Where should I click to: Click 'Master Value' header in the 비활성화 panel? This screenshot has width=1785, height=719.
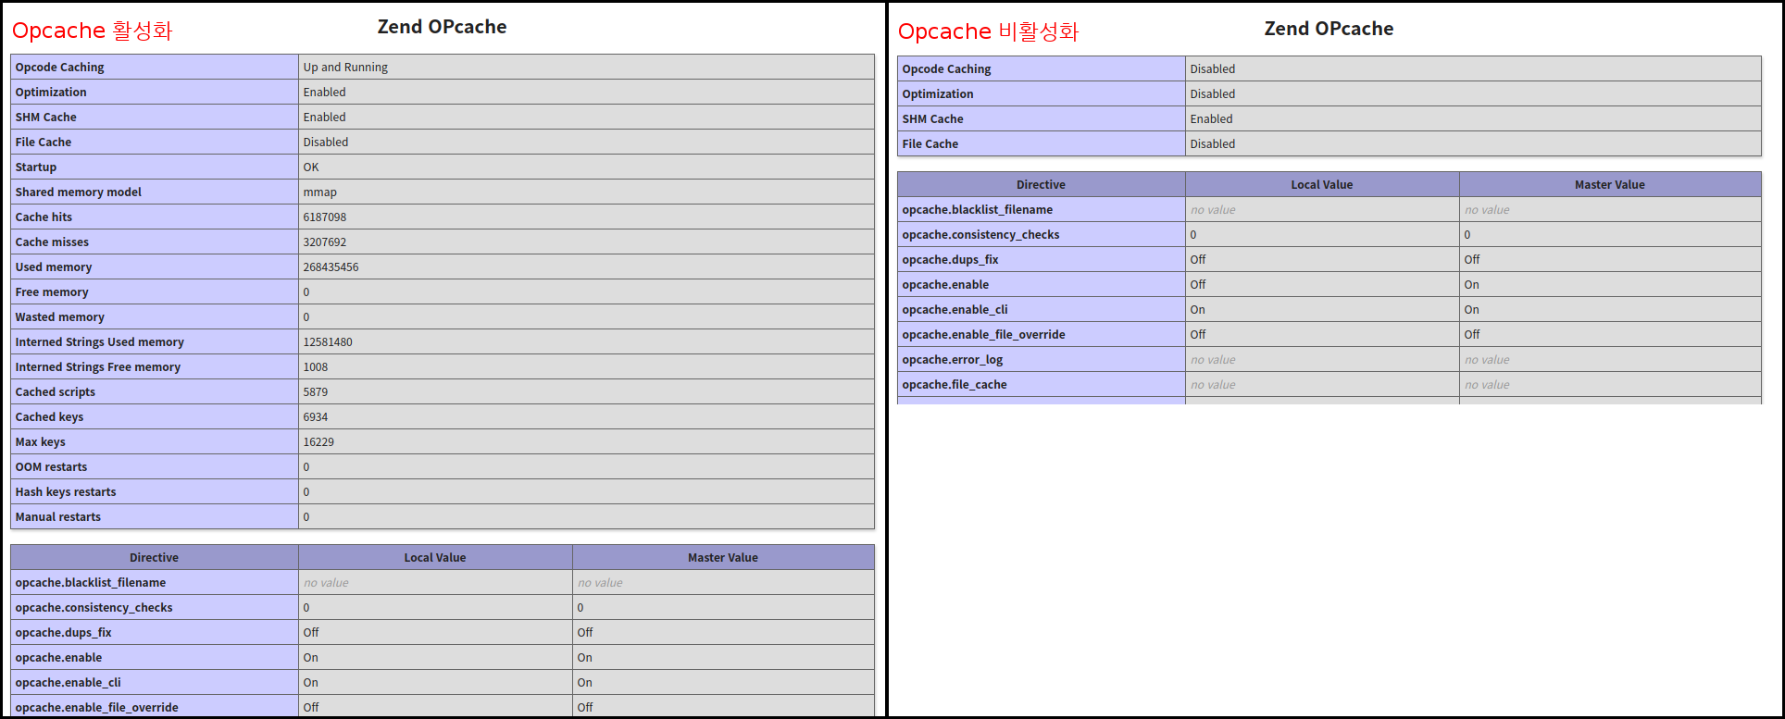(x=1610, y=184)
